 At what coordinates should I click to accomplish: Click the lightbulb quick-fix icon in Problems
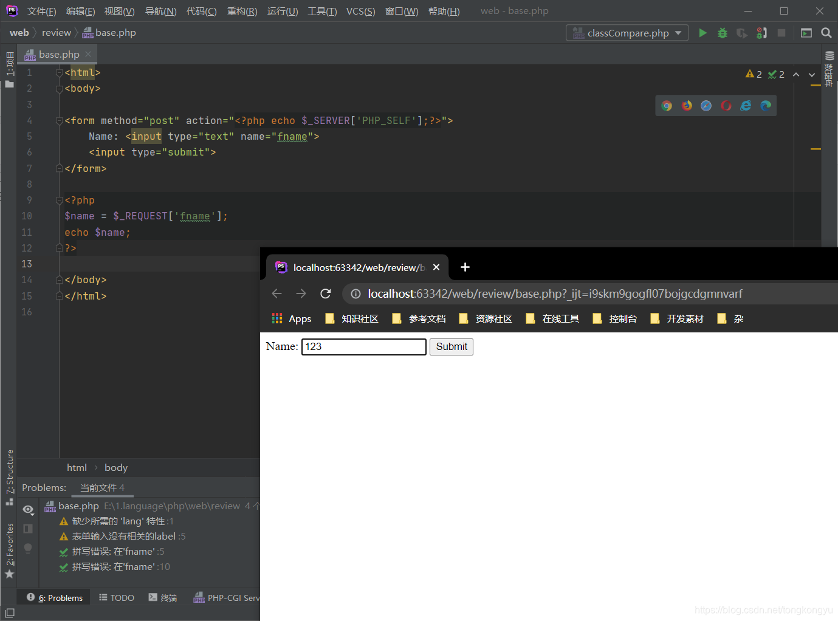click(28, 548)
